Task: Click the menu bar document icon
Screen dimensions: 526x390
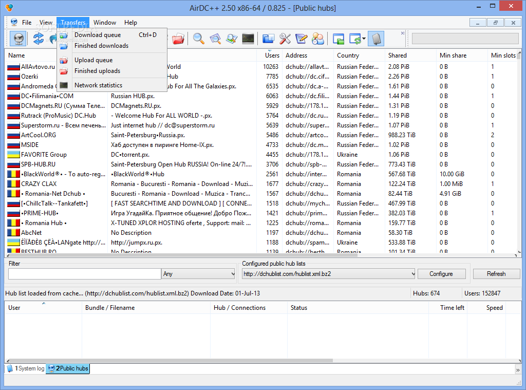Action: pyautogui.click(x=14, y=22)
